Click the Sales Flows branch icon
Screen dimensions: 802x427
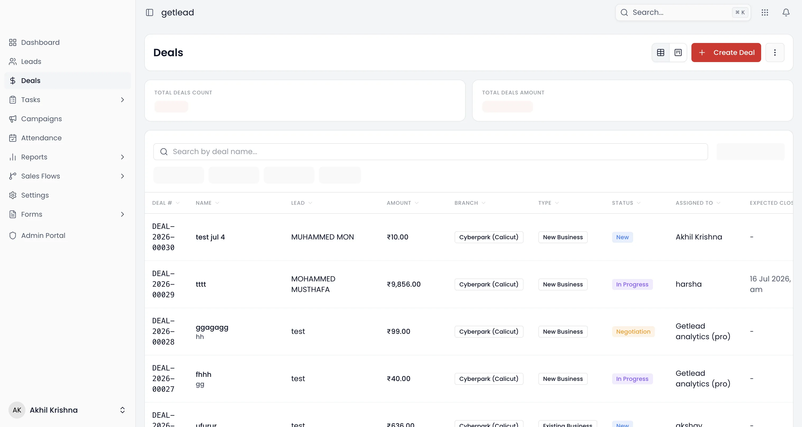(12, 176)
